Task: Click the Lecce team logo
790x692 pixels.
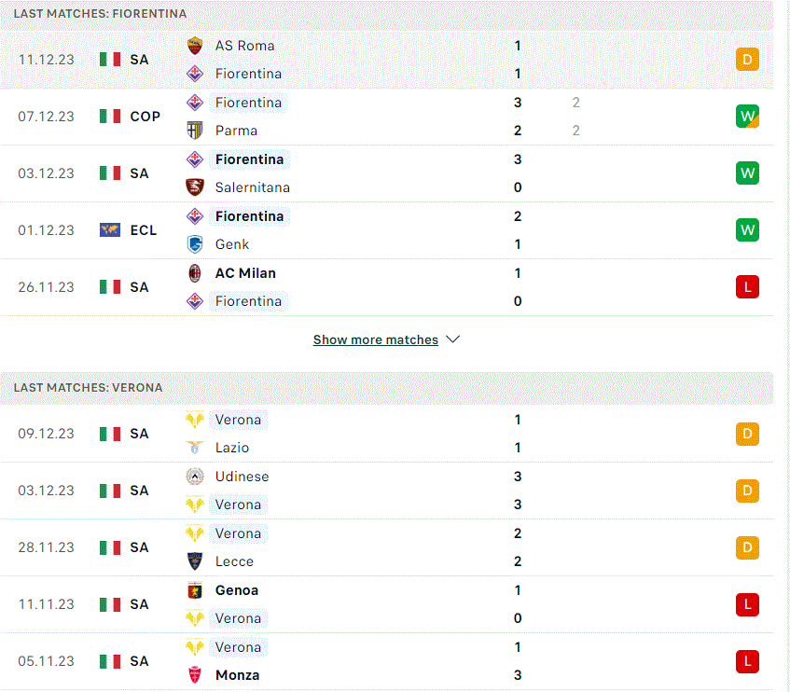Action: (195, 561)
